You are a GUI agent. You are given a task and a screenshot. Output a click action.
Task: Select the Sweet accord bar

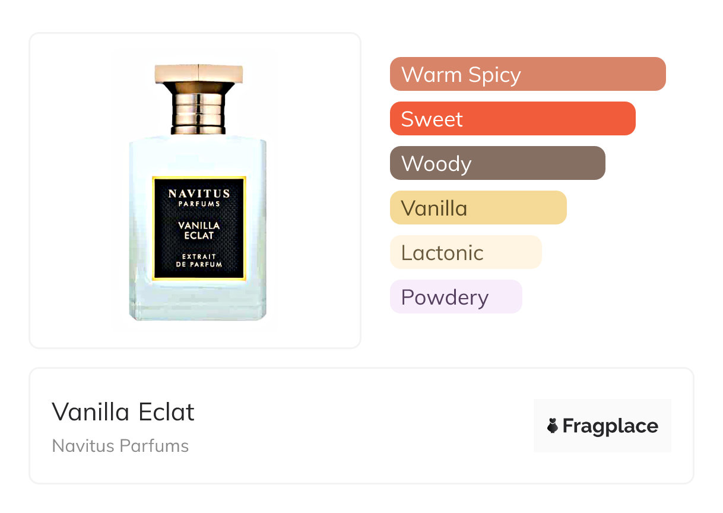[x=512, y=119]
